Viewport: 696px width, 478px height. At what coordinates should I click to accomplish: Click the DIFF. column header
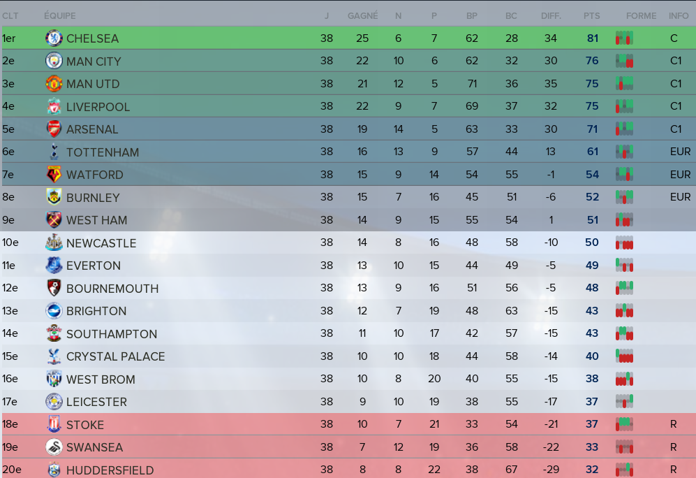point(551,16)
